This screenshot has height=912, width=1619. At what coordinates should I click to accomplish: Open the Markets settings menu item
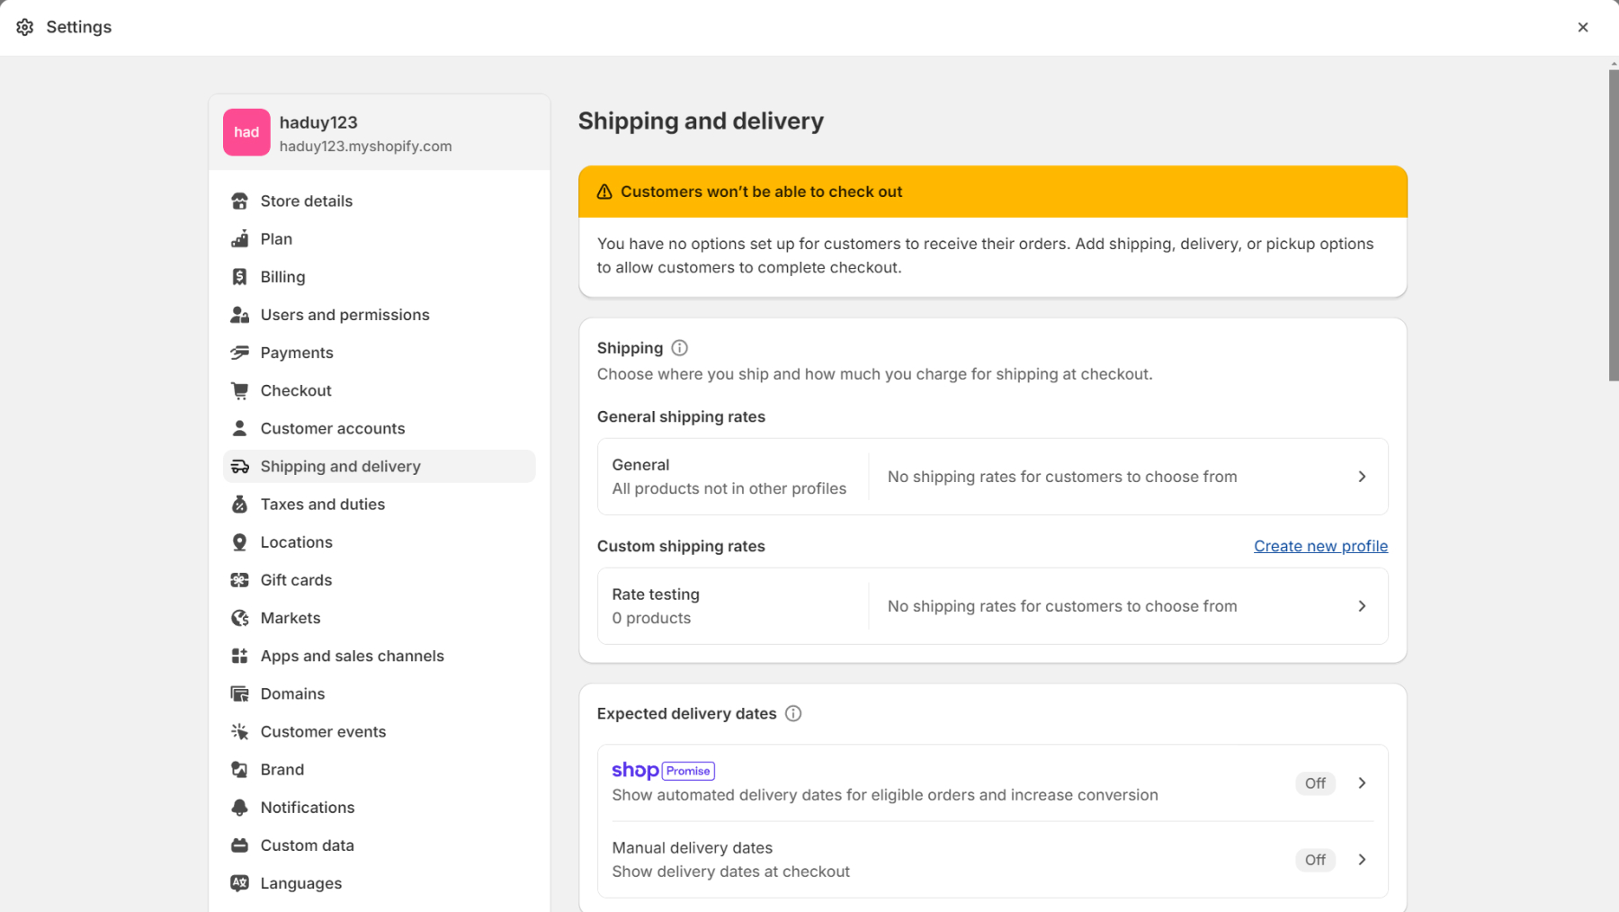[291, 618]
